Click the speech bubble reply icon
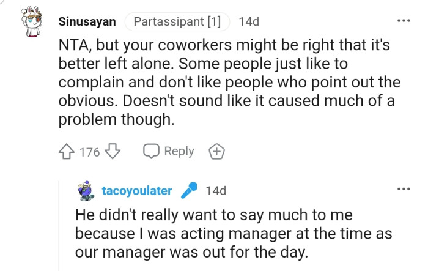Viewport: 428px width, 271px height. [x=151, y=152]
